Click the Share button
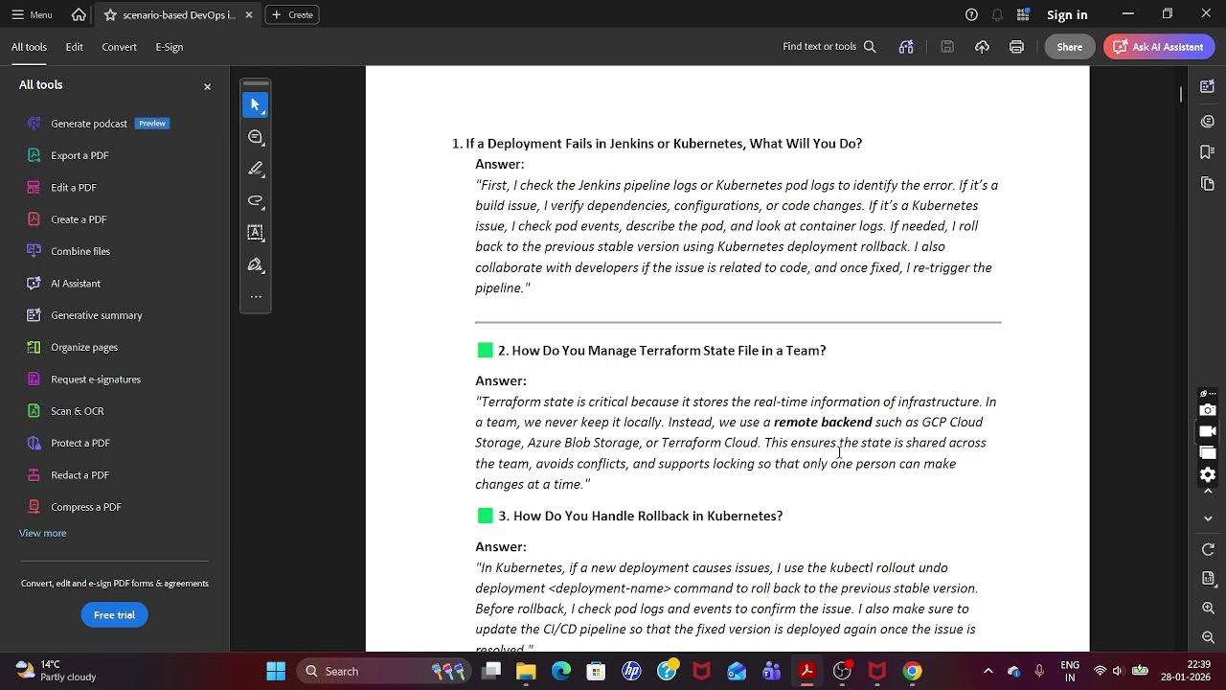This screenshot has width=1226, height=690. (1070, 47)
